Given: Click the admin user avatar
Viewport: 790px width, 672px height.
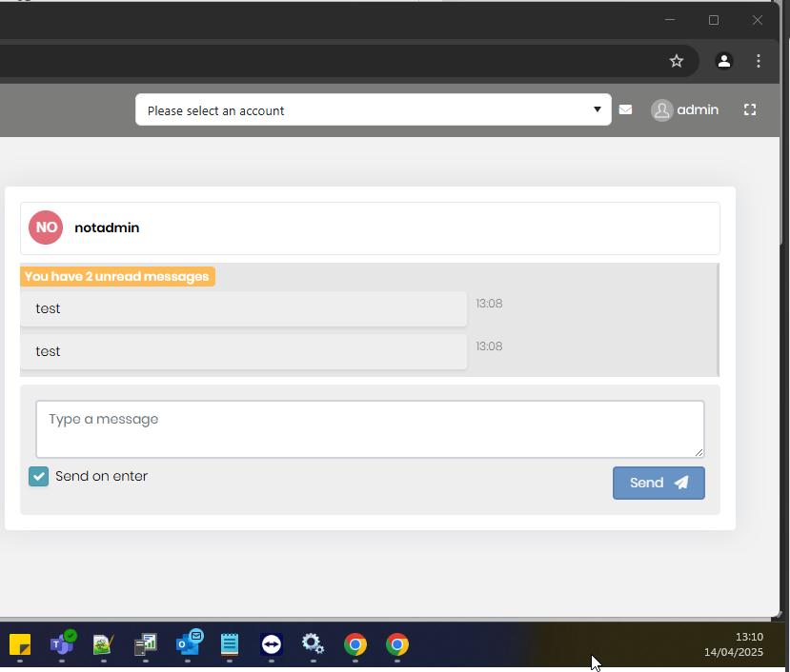Looking at the screenshot, I should pos(661,109).
